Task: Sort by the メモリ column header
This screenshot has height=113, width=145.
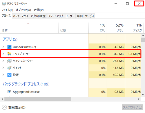Action: tap(116, 28)
